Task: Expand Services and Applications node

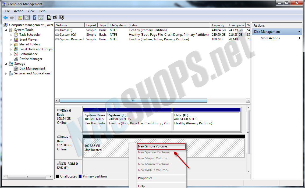Action: click(6, 74)
